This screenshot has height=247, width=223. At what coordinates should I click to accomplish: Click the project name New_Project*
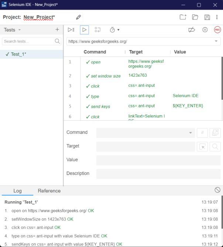pyautogui.click(x=39, y=17)
